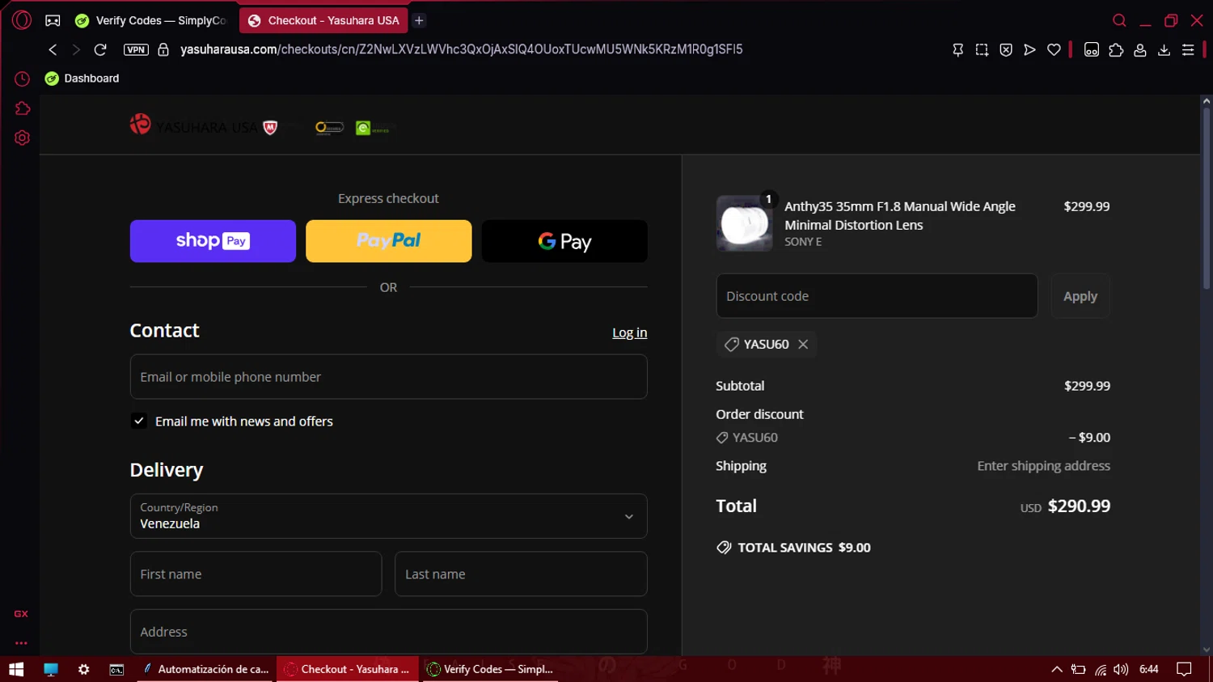Viewport: 1213px width, 682px height.
Task: Pay with PayPal express checkout
Action: coord(388,241)
